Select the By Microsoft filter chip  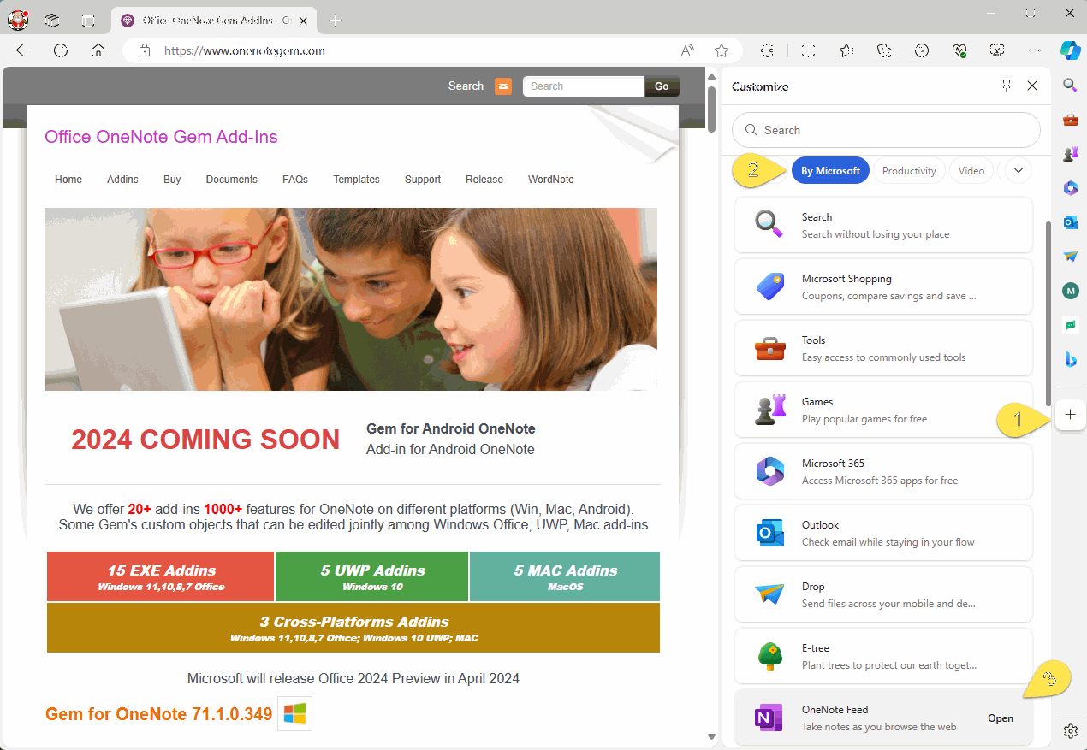(x=830, y=171)
